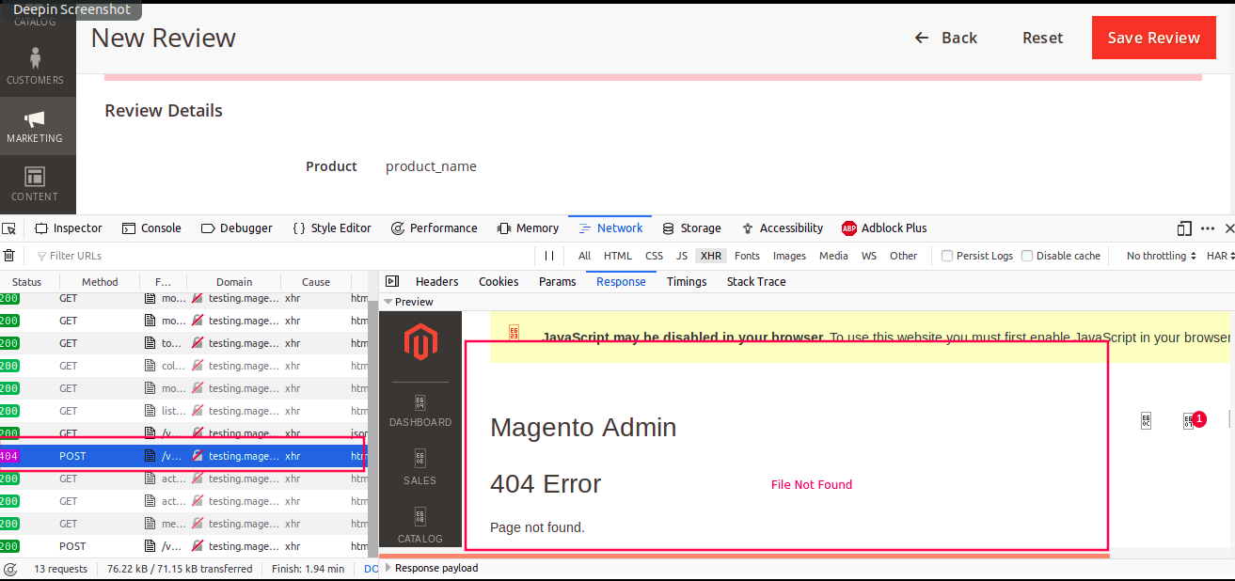
Task: Switch to the Storage devtools tab
Action: tap(691, 228)
